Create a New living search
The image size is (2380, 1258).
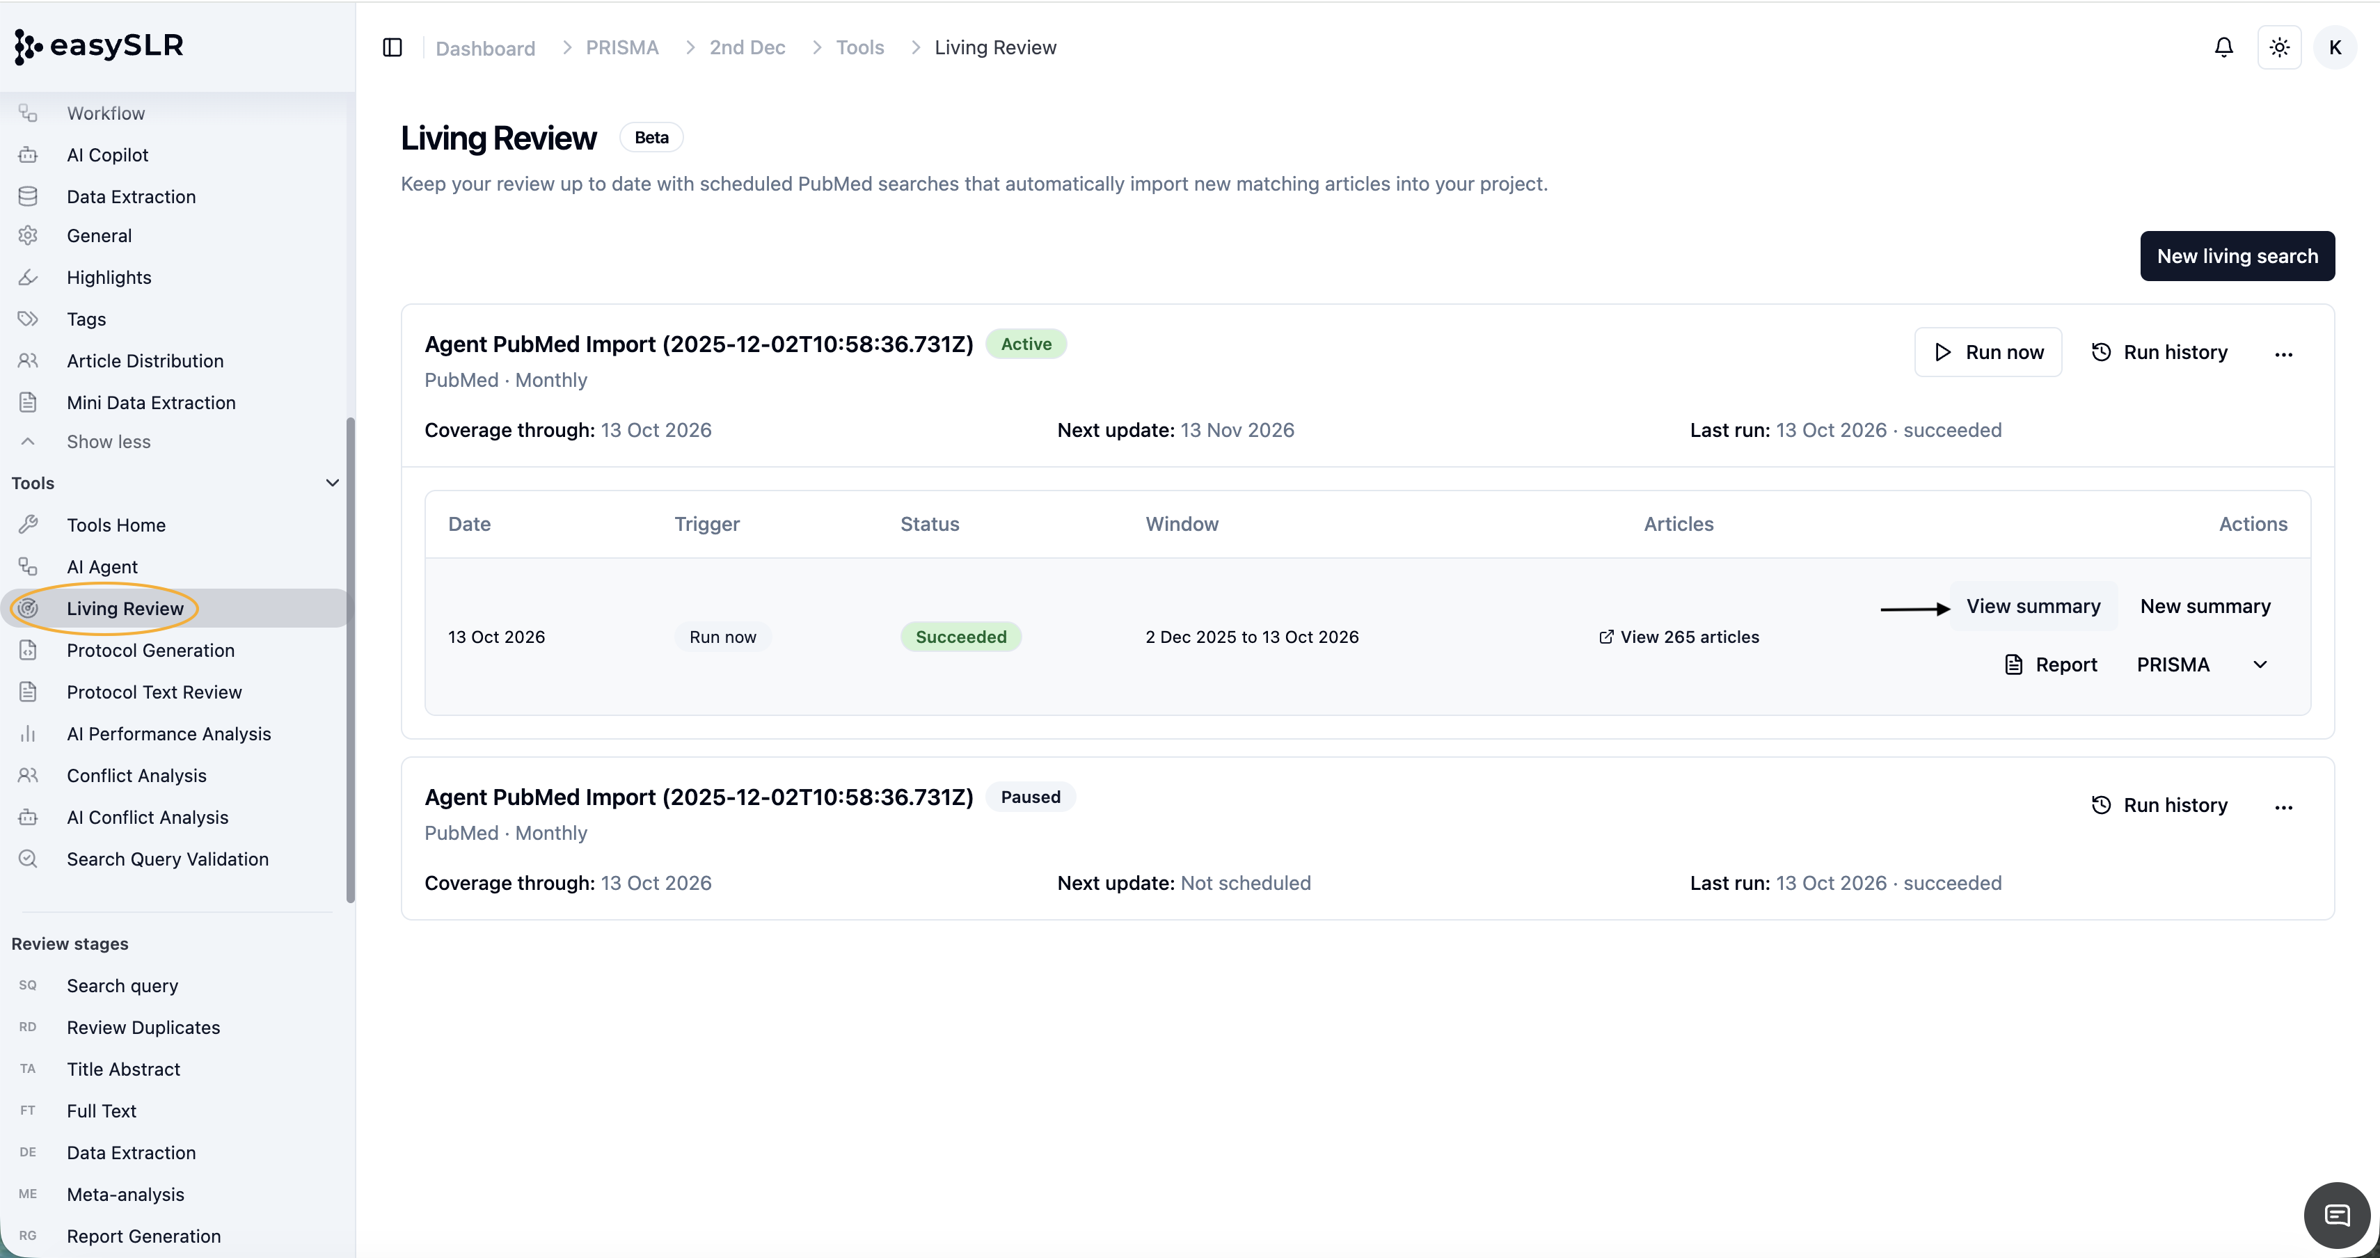pyautogui.click(x=2237, y=256)
